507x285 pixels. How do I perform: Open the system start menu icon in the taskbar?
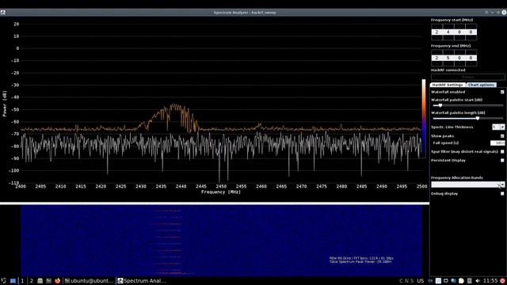3,281
